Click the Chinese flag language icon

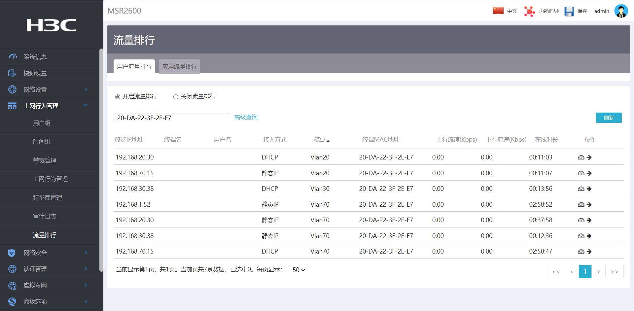[498, 11]
